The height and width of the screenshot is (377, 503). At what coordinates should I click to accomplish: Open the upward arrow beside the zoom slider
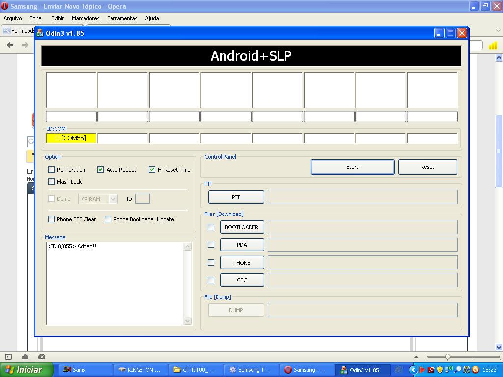(x=416, y=357)
